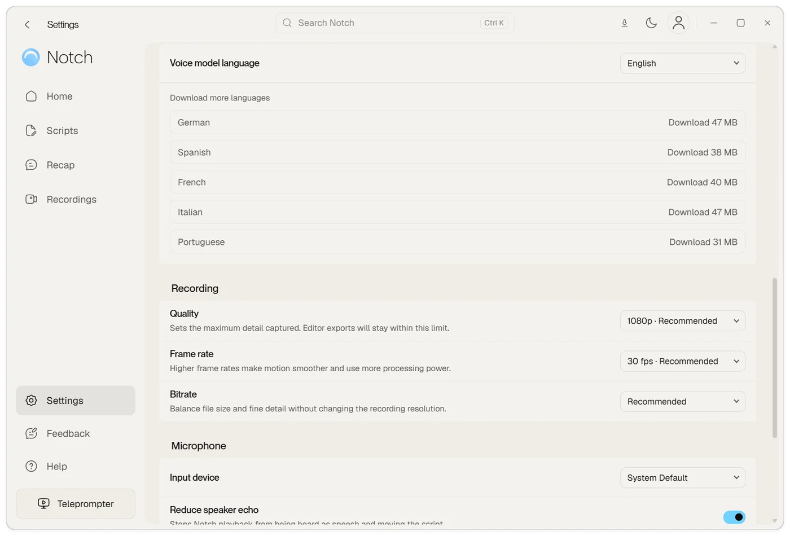Click the Home icon in the sidebar

tap(31, 96)
